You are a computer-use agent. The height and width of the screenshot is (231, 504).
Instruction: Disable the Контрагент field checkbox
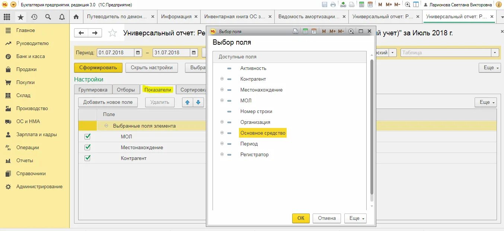[87, 158]
